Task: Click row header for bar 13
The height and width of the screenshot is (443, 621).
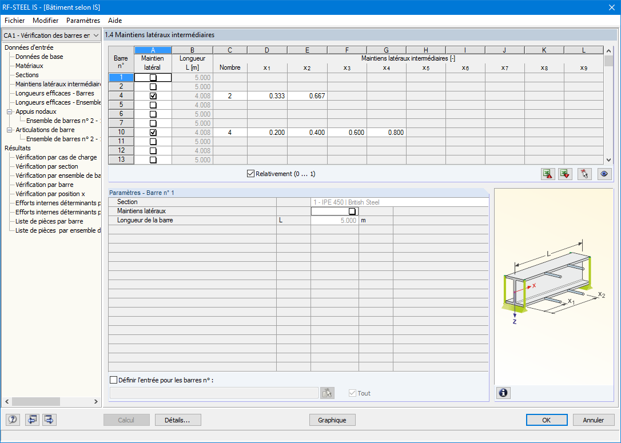Action: coord(121,160)
